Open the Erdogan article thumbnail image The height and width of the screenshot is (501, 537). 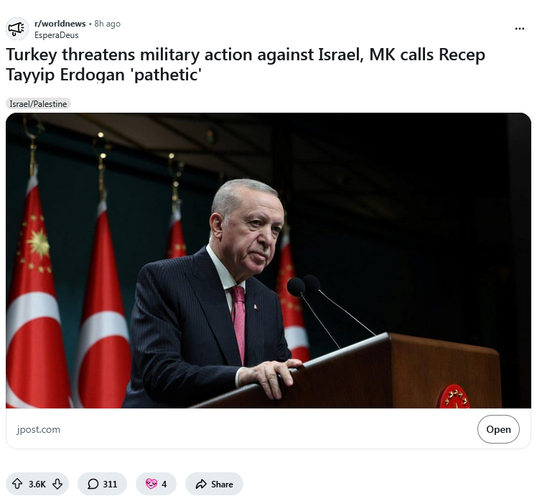tap(268, 261)
